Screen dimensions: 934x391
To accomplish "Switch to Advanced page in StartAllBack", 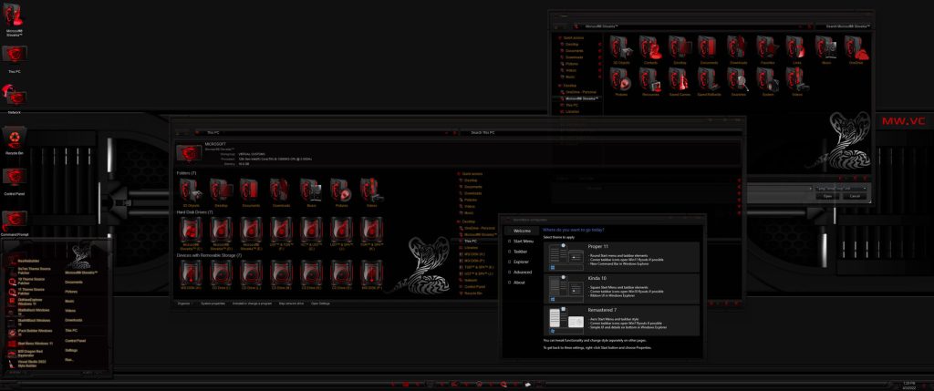I will (x=523, y=272).
